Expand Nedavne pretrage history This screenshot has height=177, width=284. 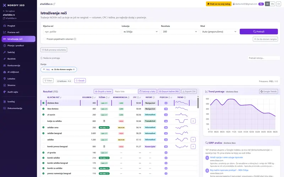point(50,58)
